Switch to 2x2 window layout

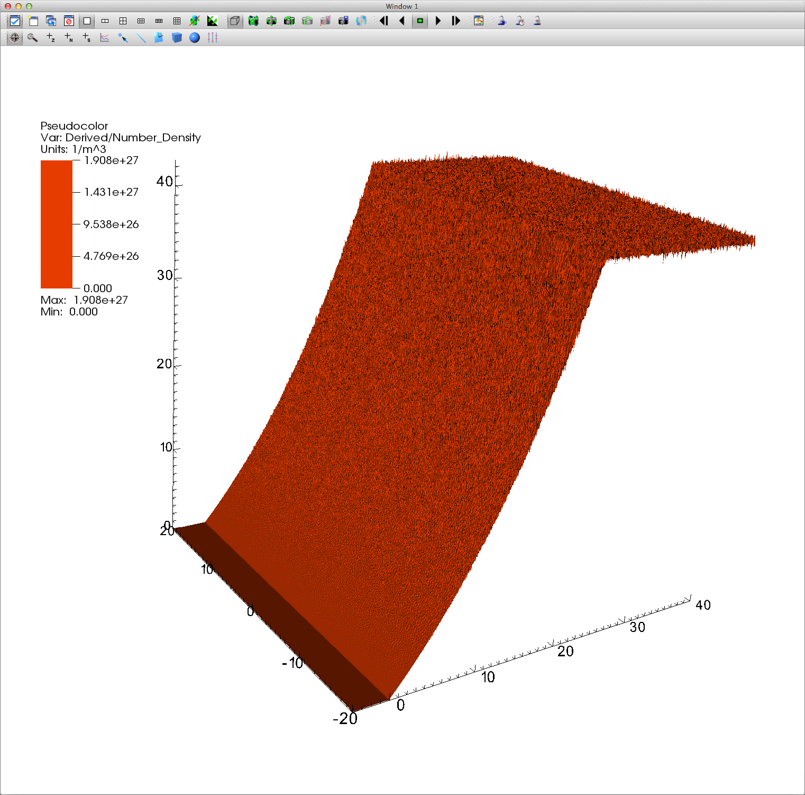(x=123, y=21)
